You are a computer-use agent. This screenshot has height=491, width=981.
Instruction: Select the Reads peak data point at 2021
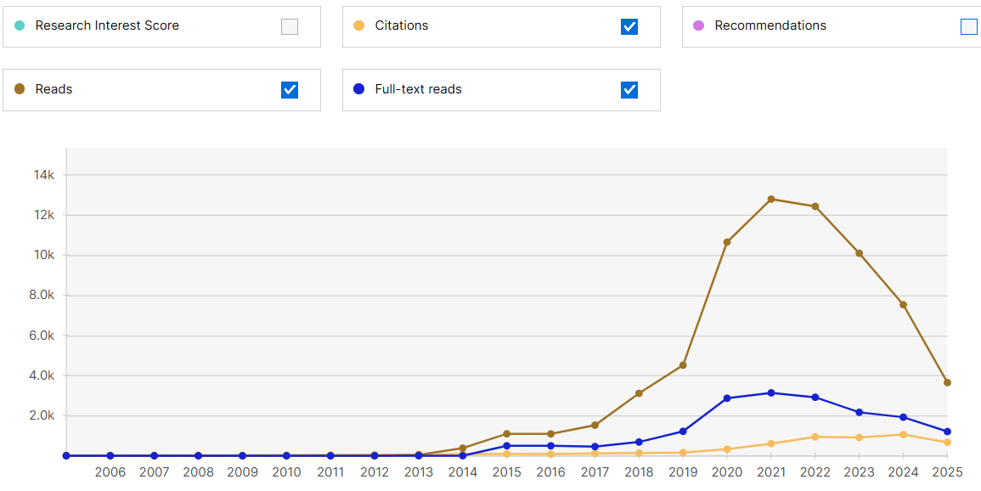(771, 199)
